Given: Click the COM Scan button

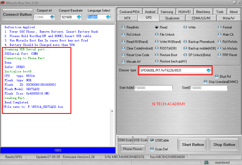Looking at the screenshot, I should pos(125,140).
